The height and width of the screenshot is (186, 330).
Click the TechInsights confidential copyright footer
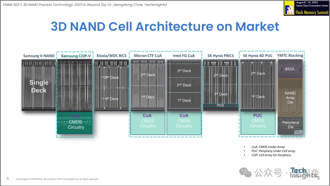[57, 179]
